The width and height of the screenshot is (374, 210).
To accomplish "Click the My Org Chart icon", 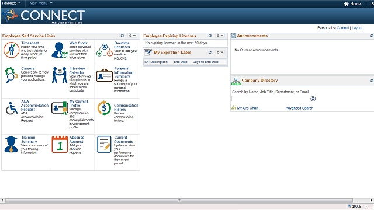I will [x=234, y=107].
